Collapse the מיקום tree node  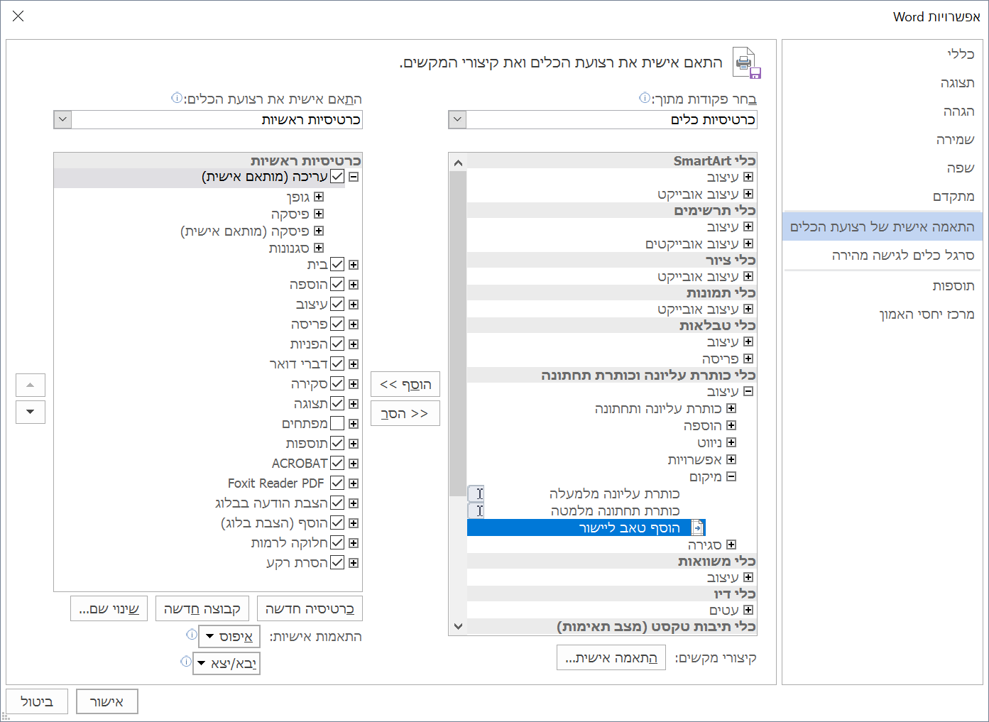click(731, 476)
